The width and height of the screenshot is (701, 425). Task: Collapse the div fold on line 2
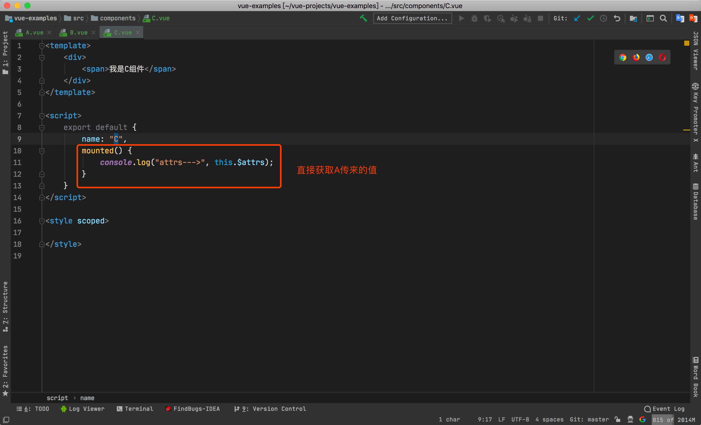click(x=42, y=57)
